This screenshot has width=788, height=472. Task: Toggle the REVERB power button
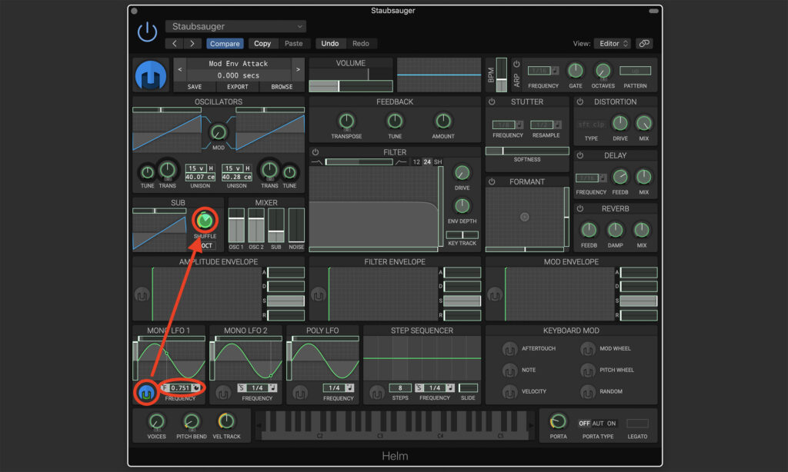(x=580, y=209)
